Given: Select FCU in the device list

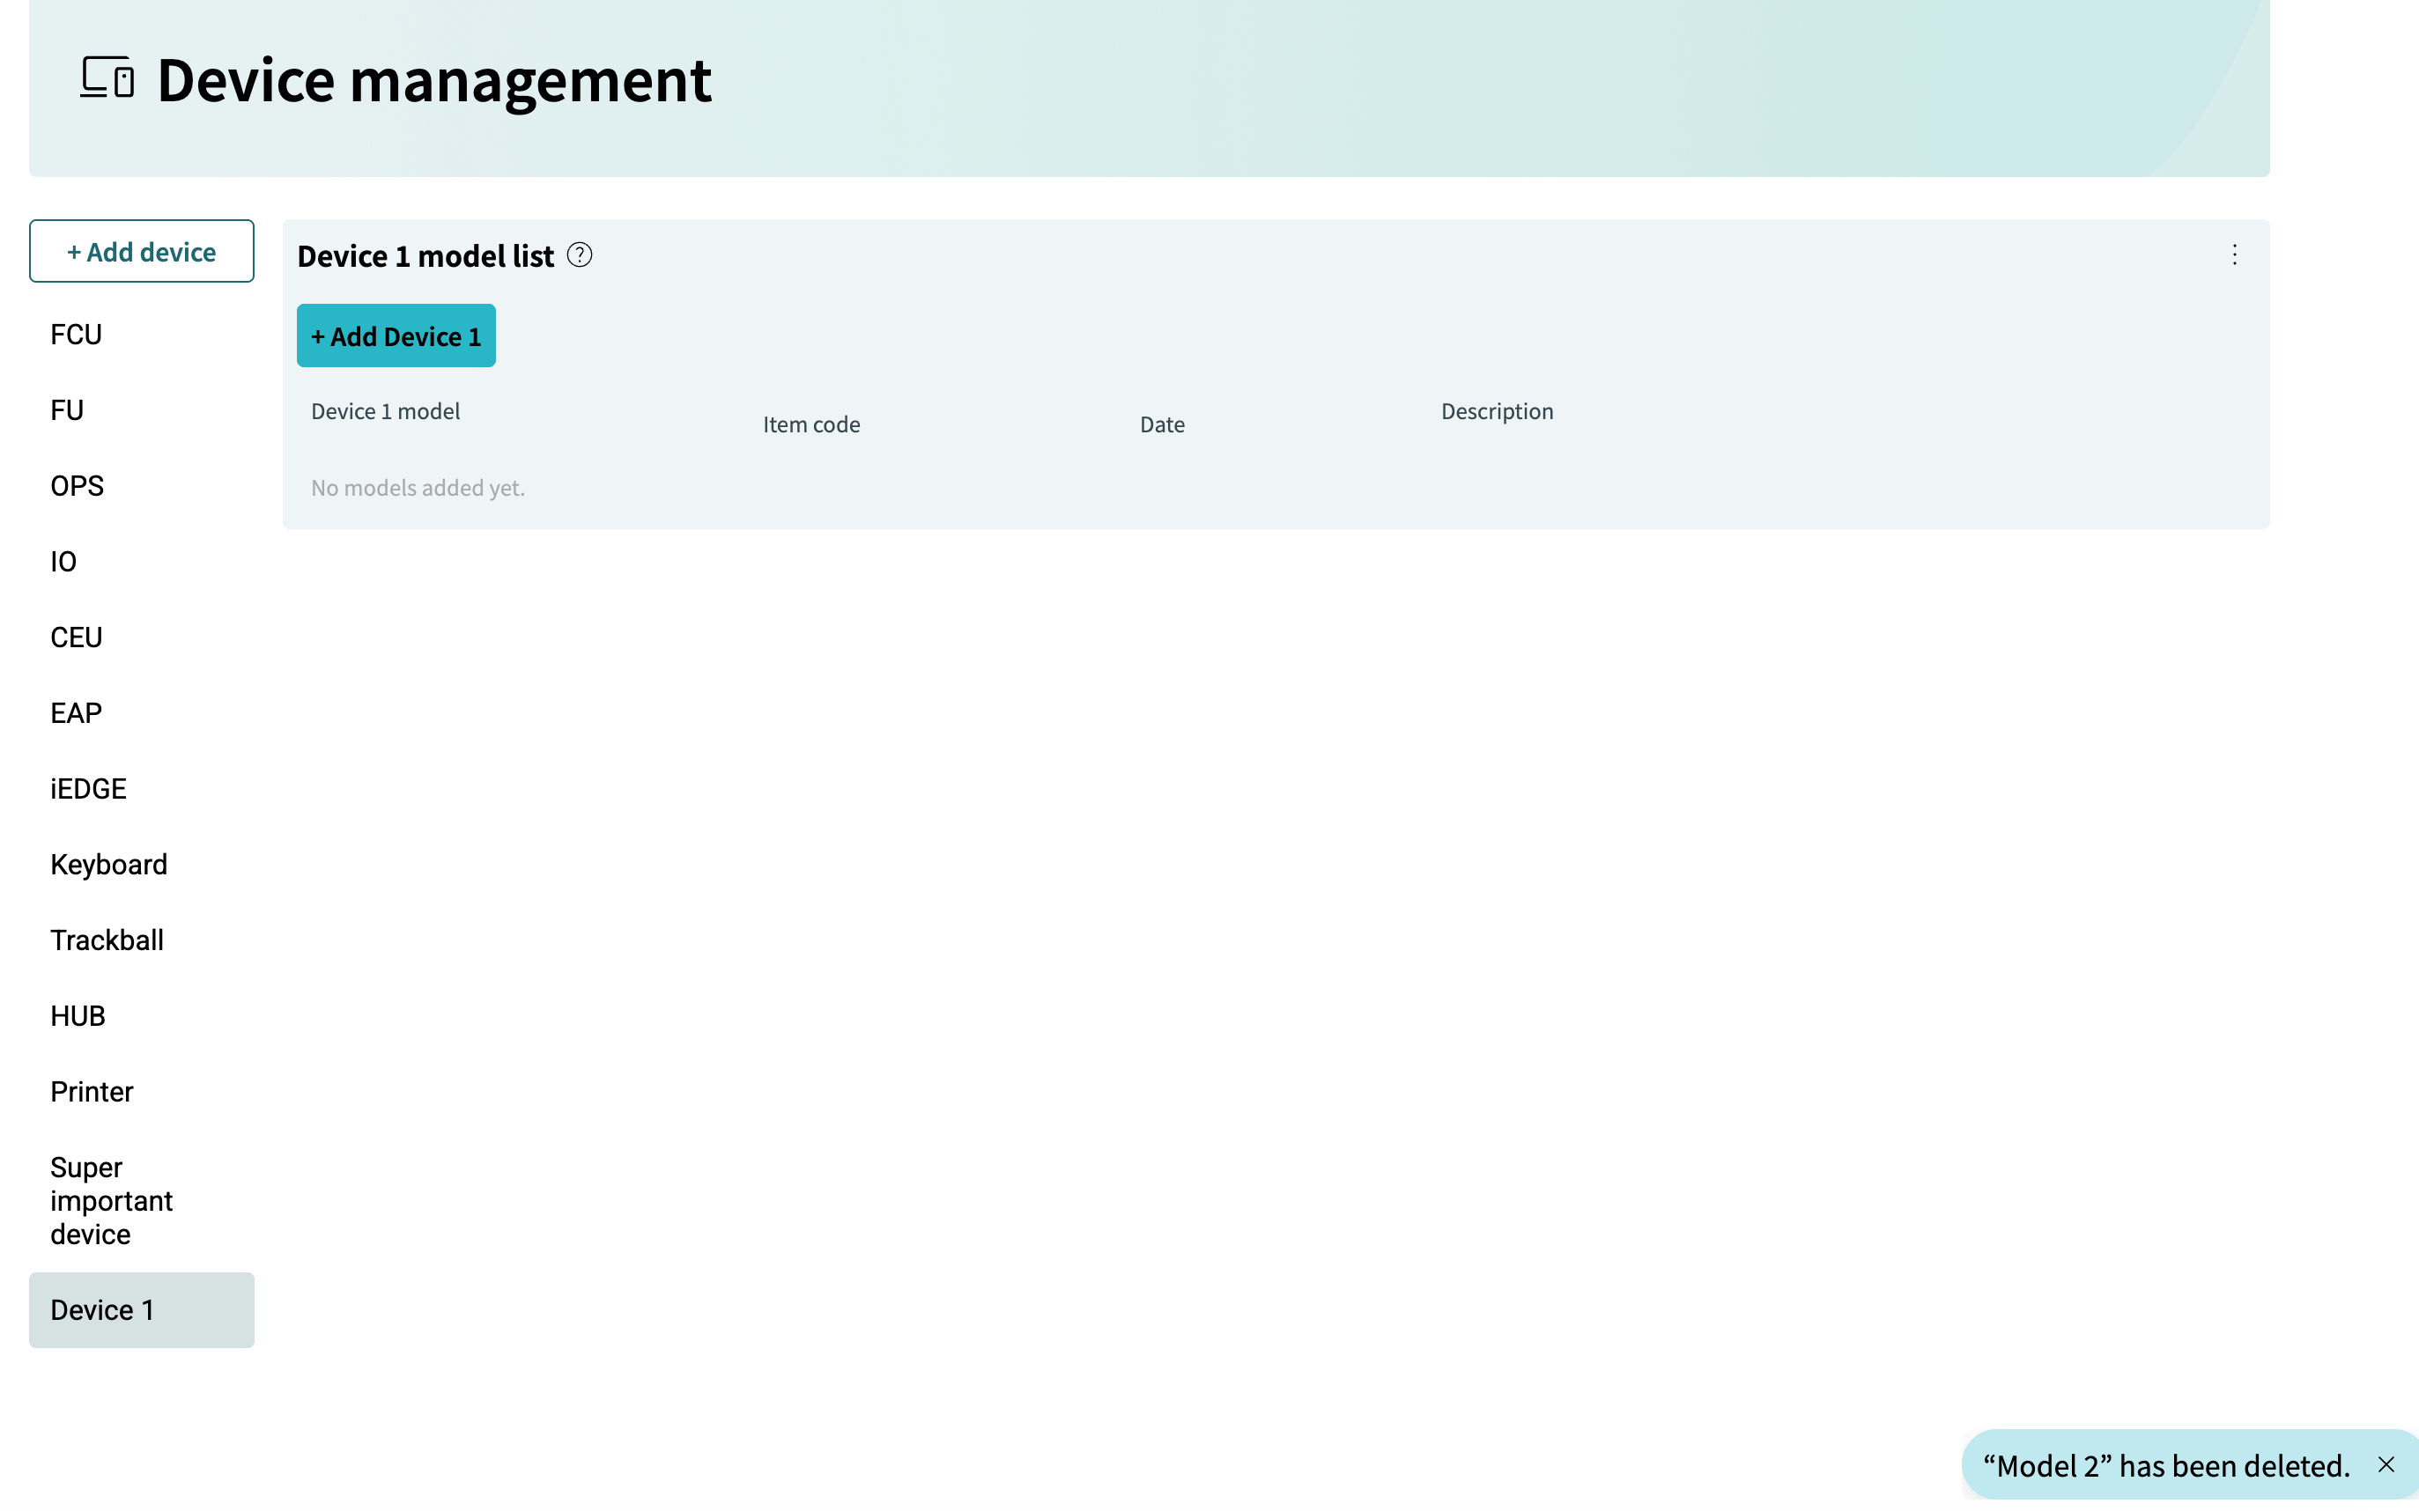Looking at the screenshot, I should point(141,335).
